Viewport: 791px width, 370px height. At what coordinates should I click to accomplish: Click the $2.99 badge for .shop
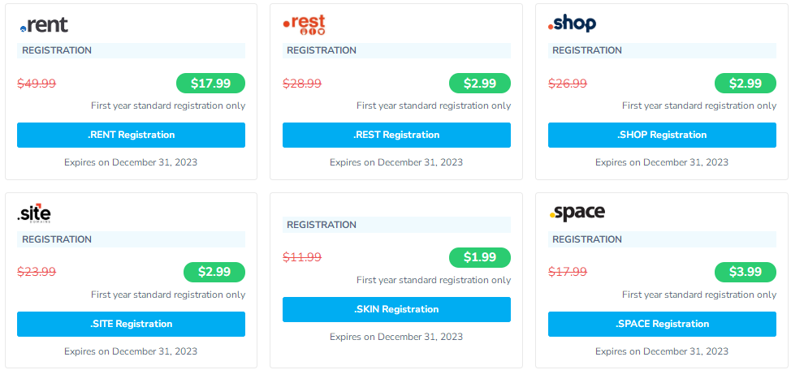745,83
